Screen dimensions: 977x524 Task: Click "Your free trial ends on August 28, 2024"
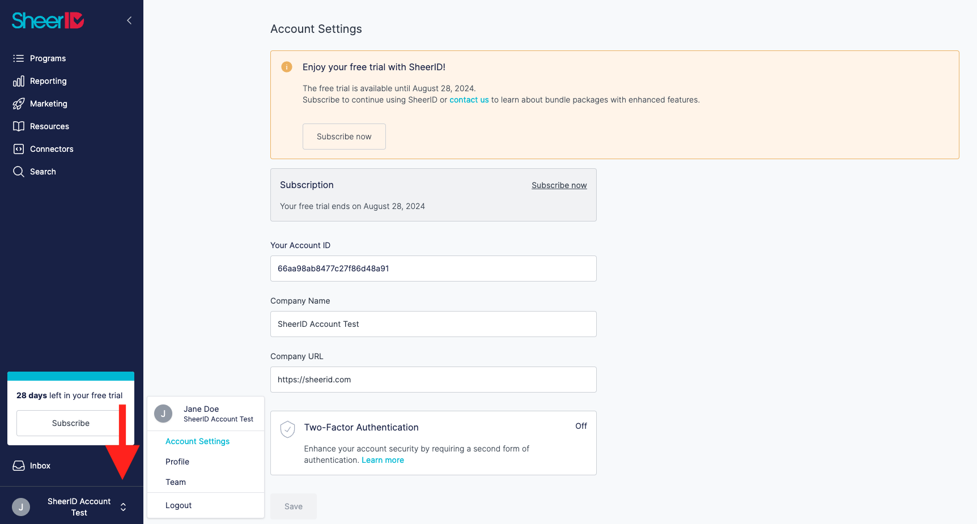pos(352,206)
